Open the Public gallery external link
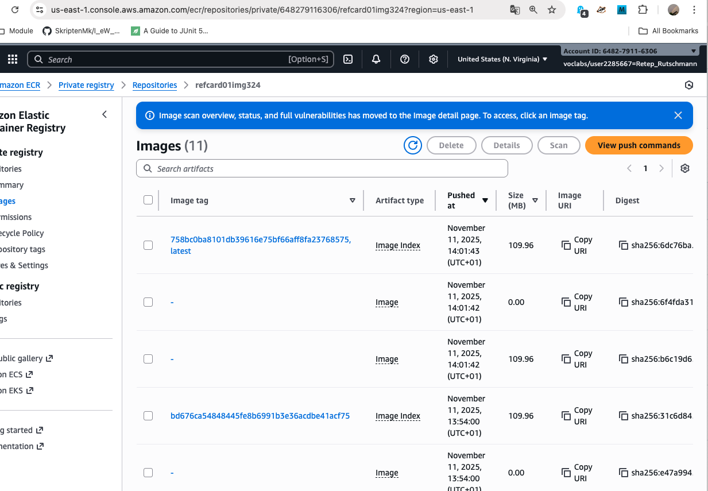Screen dimensions: 708x491 coord(26,358)
